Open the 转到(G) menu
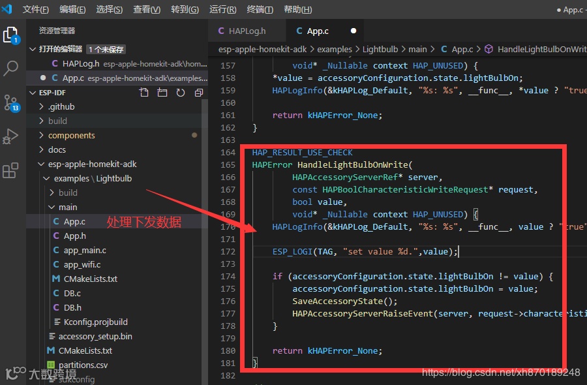Image resolution: width=587 pixels, height=385 pixels. (x=185, y=9)
